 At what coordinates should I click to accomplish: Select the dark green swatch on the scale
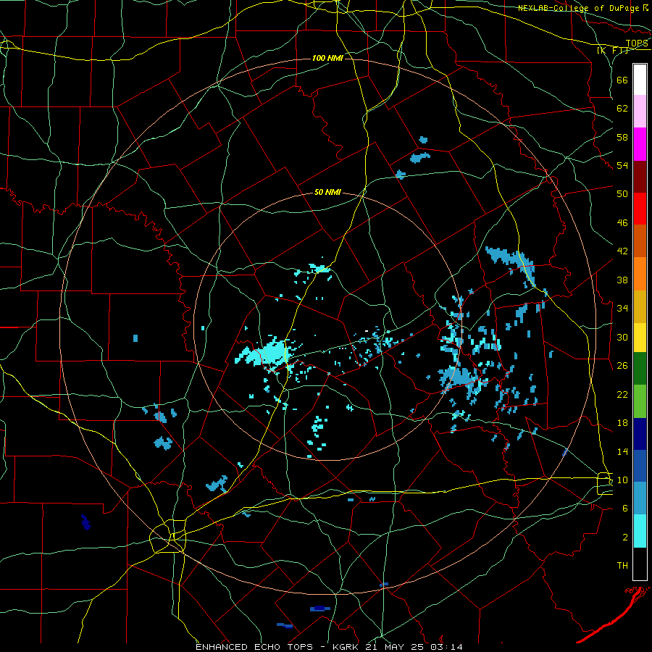(640, 369)
